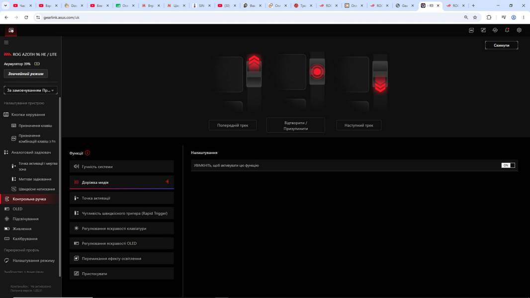530x298 pixels.
Task: Click Наступний трек button
Action: click(358, 125)
